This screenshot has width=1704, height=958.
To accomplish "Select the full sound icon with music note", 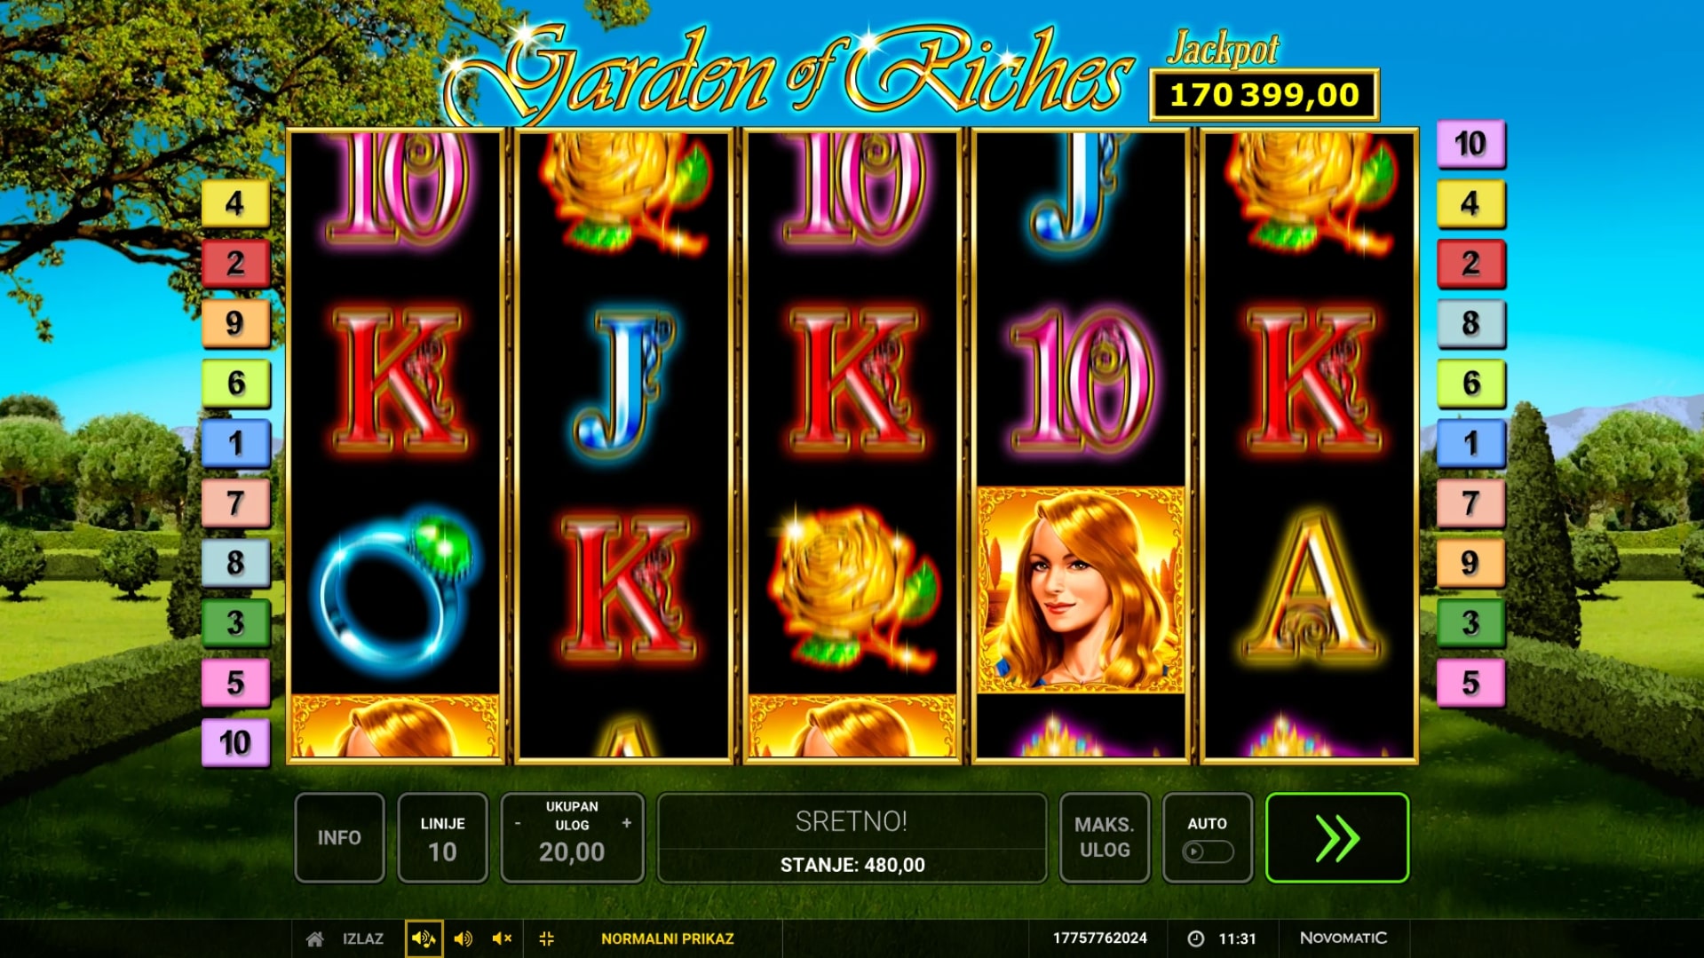I will 424,938.
